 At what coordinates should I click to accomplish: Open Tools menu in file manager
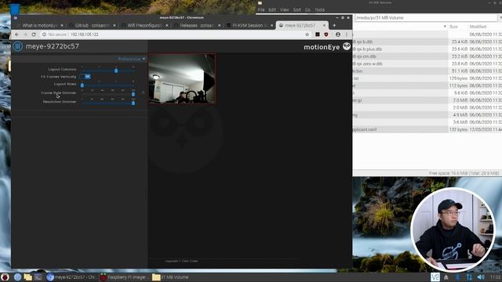tap(319, 10)
